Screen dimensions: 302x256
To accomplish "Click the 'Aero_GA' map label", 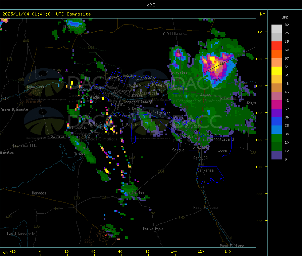I will point(201,158).
